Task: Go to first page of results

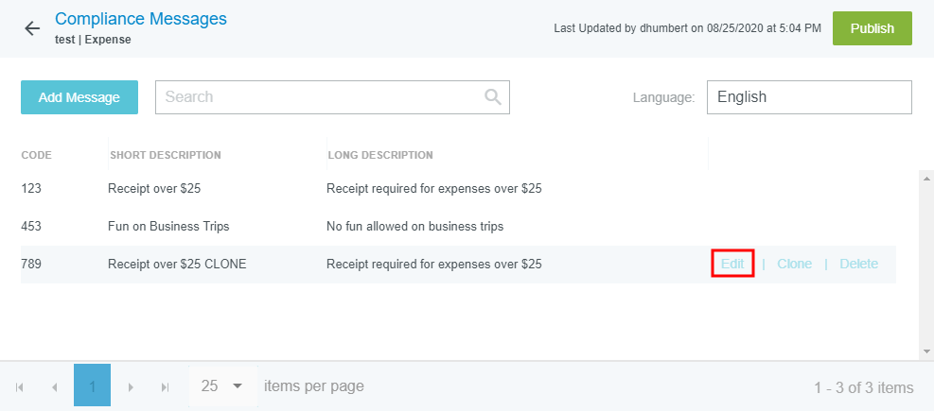Action: (20, 386)
